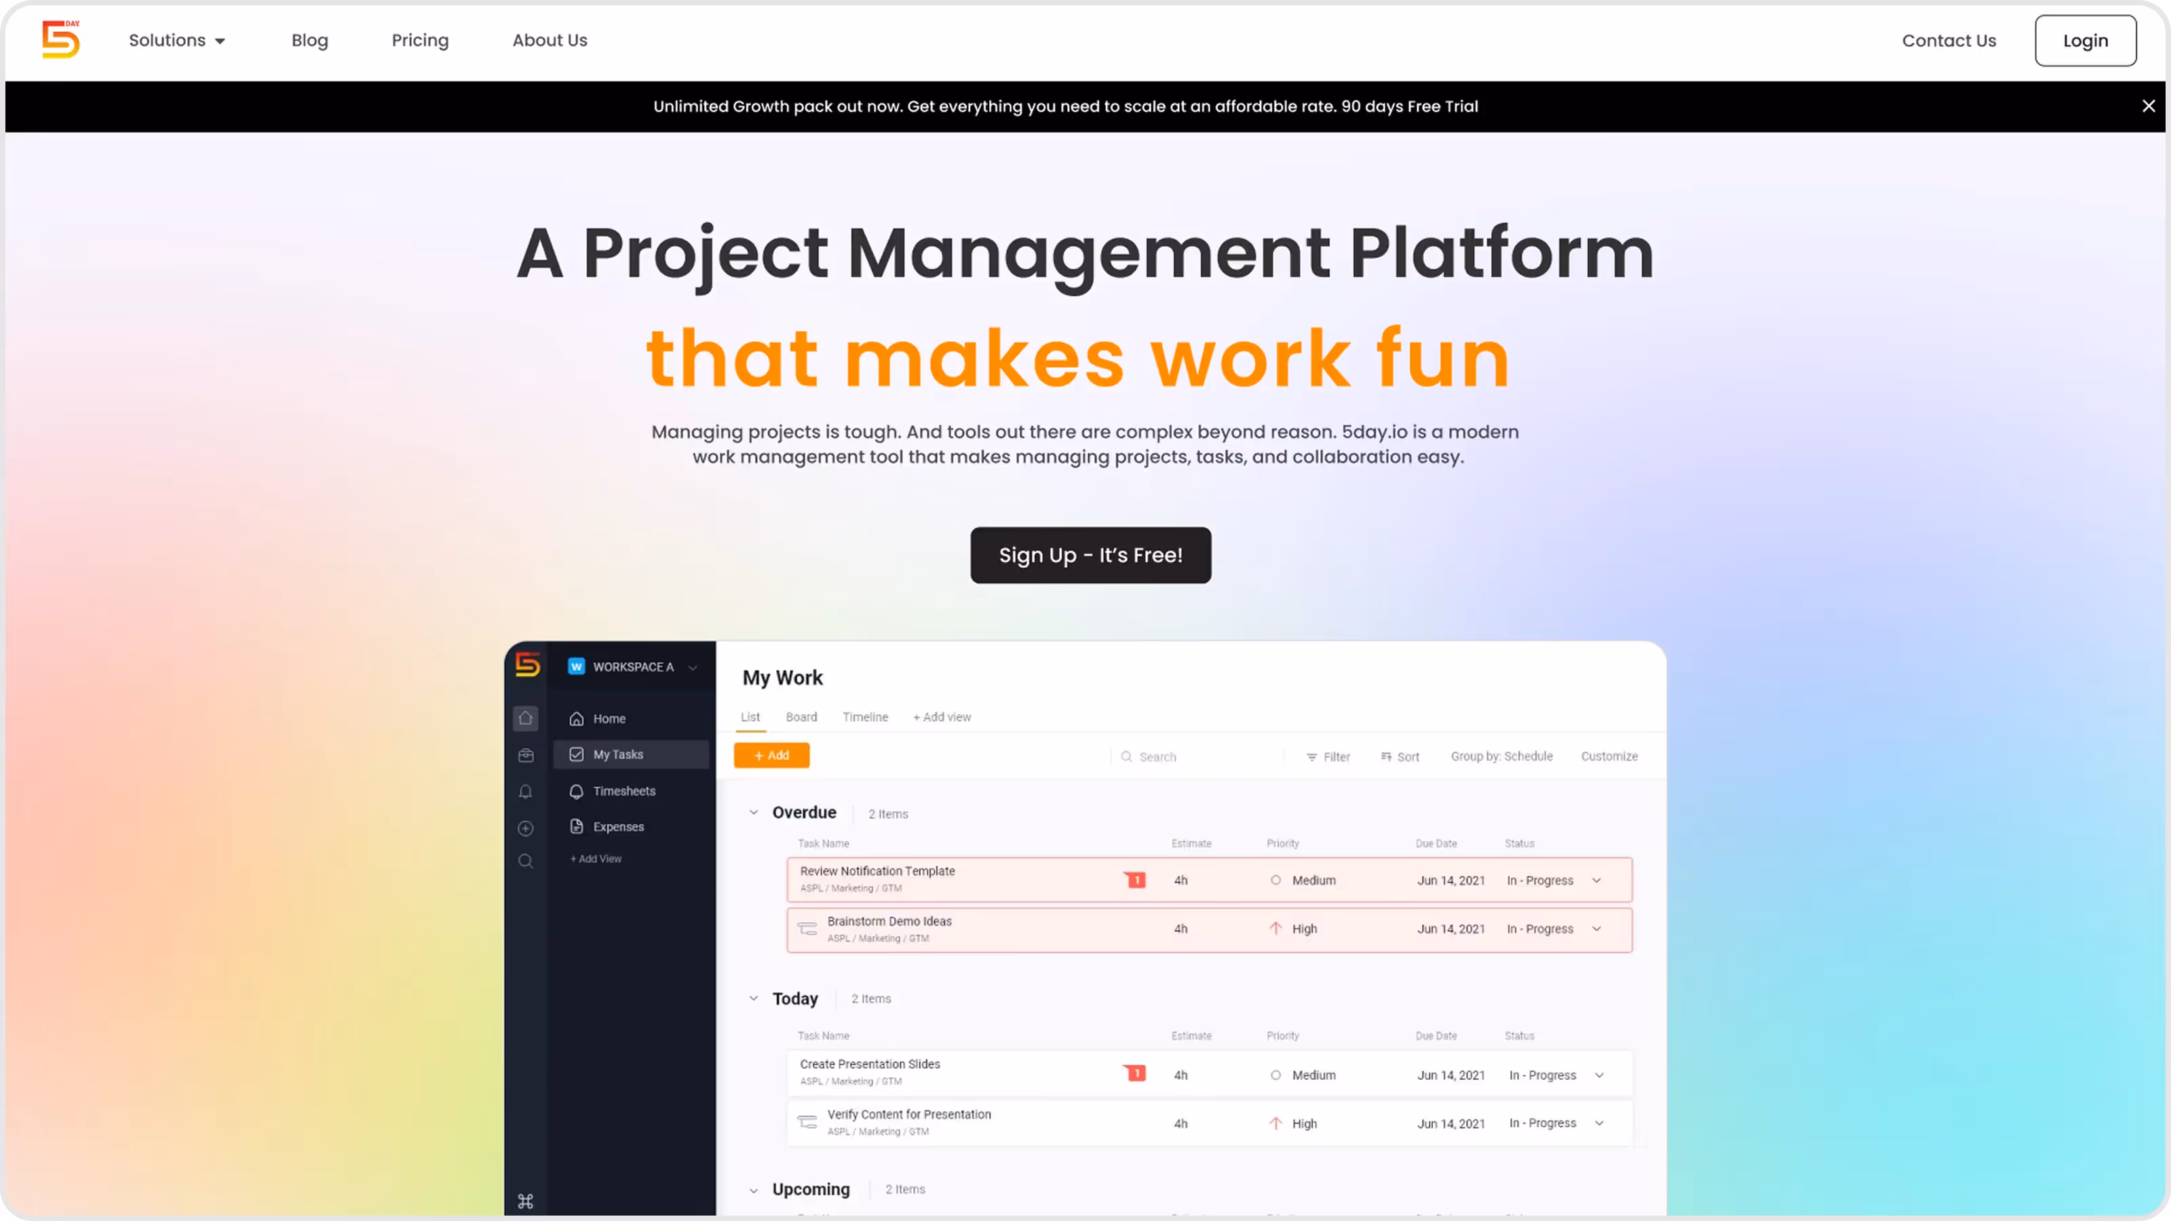
Task: Click the magnifier search icon in sidebar
Action: click(526, 861)
